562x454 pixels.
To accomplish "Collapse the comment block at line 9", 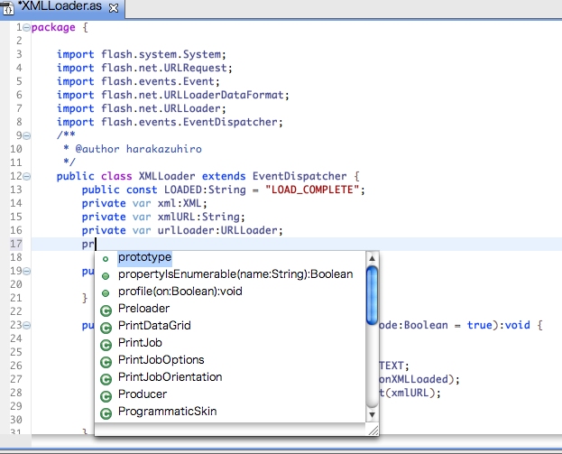I will pyautogui.click(x=26, y=135).
